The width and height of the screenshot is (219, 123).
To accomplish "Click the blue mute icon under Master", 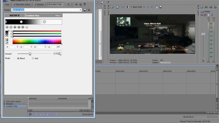I will 208,15.
